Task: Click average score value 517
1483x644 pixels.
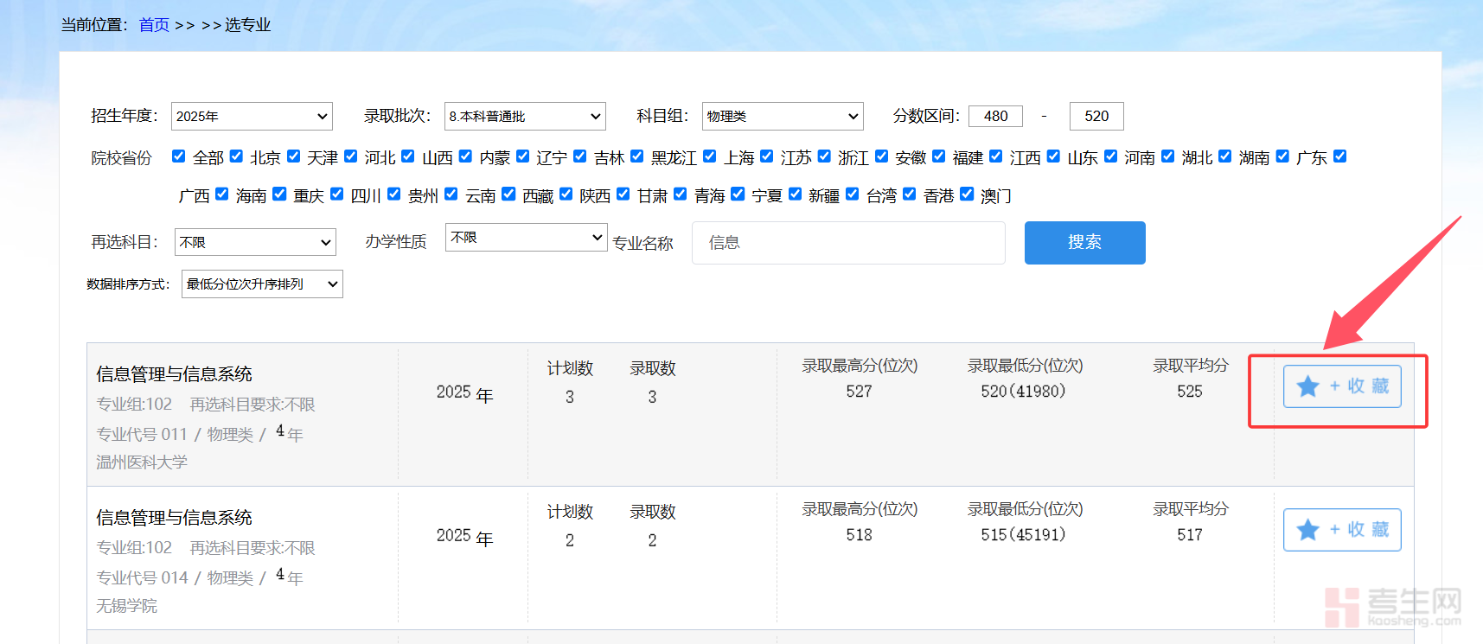Action: pos(1190,535)
